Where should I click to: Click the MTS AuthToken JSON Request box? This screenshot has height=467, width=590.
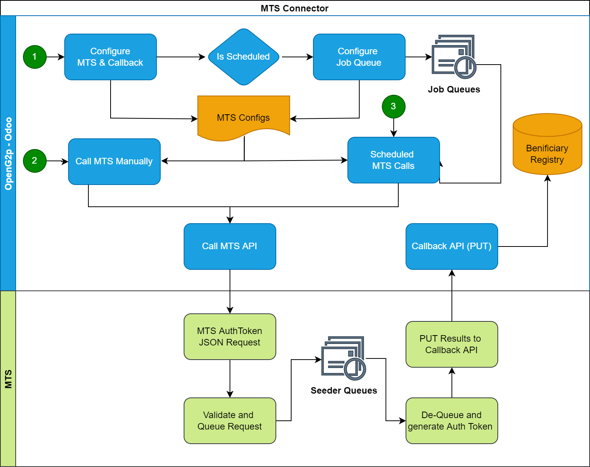pos(230,337)
